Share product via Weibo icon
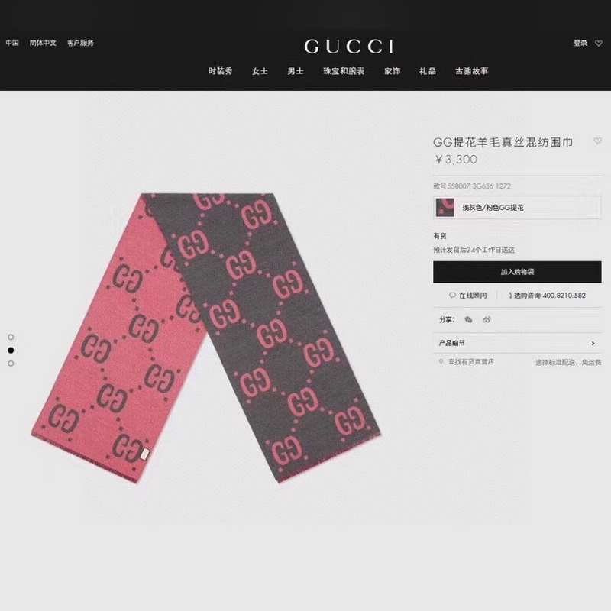The width and height of the screenshot is (611, 611). [x=487, y=320]
